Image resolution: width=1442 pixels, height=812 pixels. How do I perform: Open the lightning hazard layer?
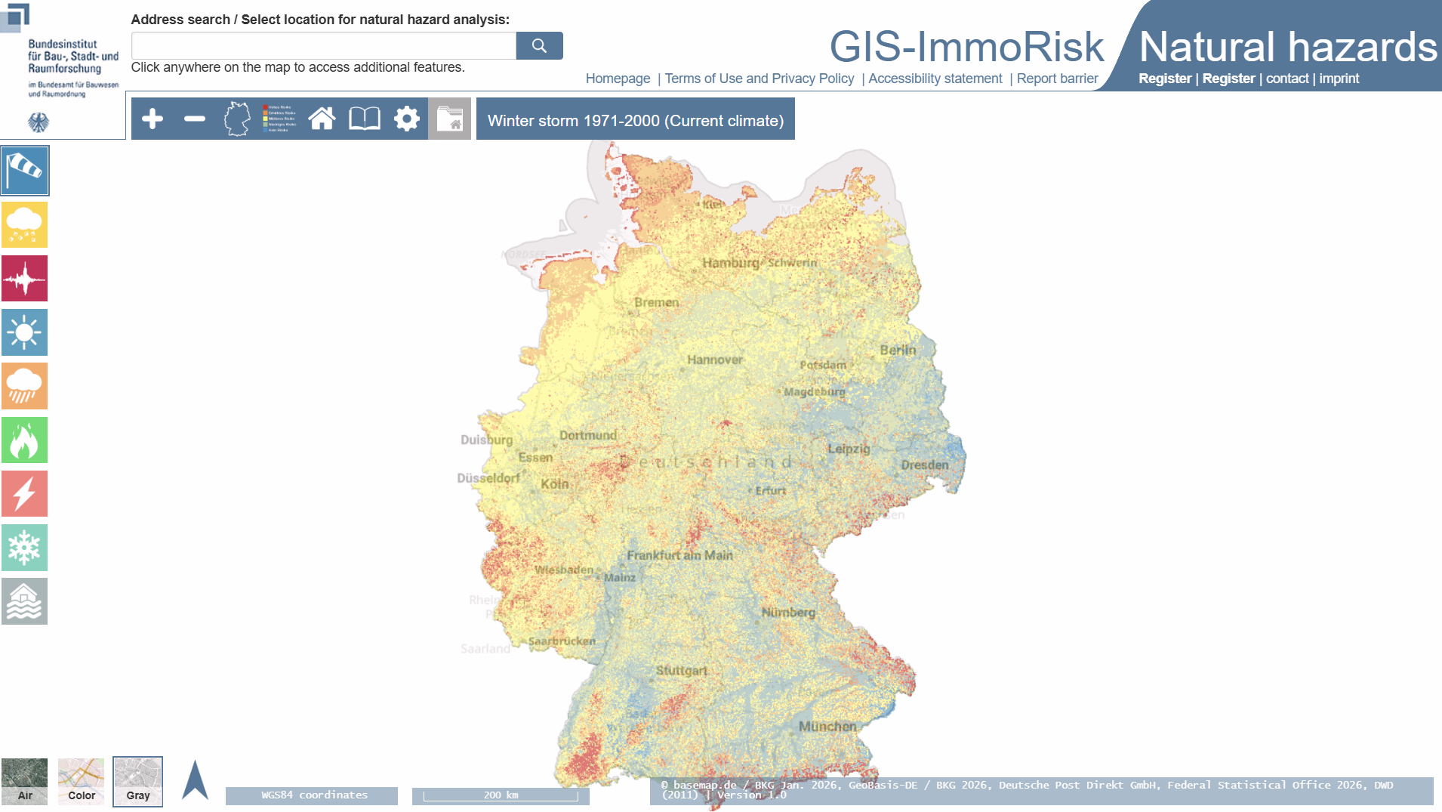[25, 493]
